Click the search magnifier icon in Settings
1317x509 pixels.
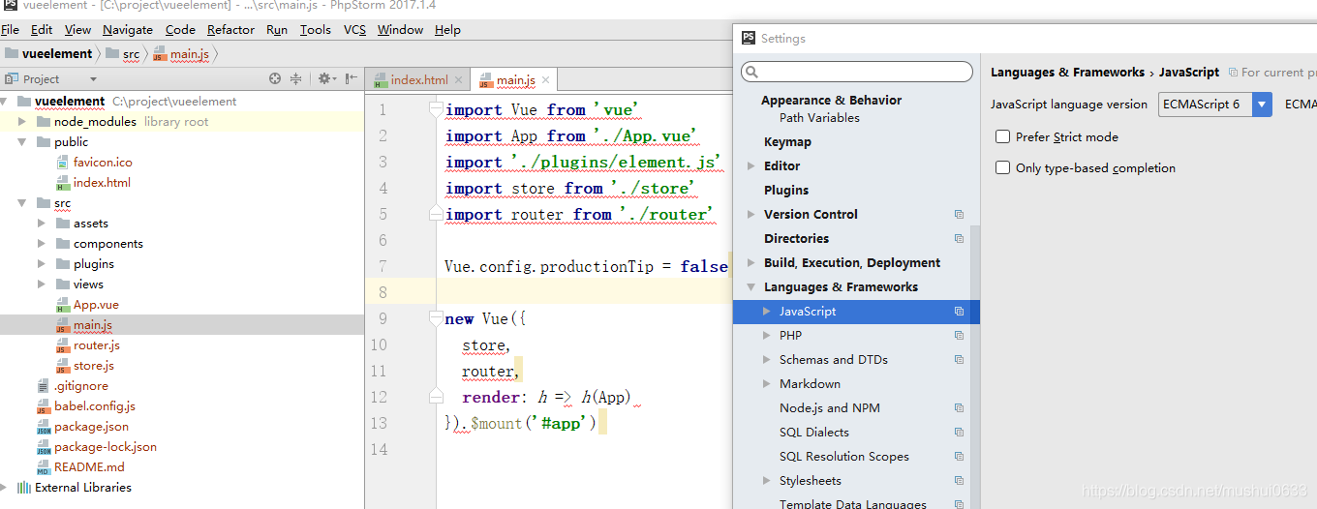752,73
